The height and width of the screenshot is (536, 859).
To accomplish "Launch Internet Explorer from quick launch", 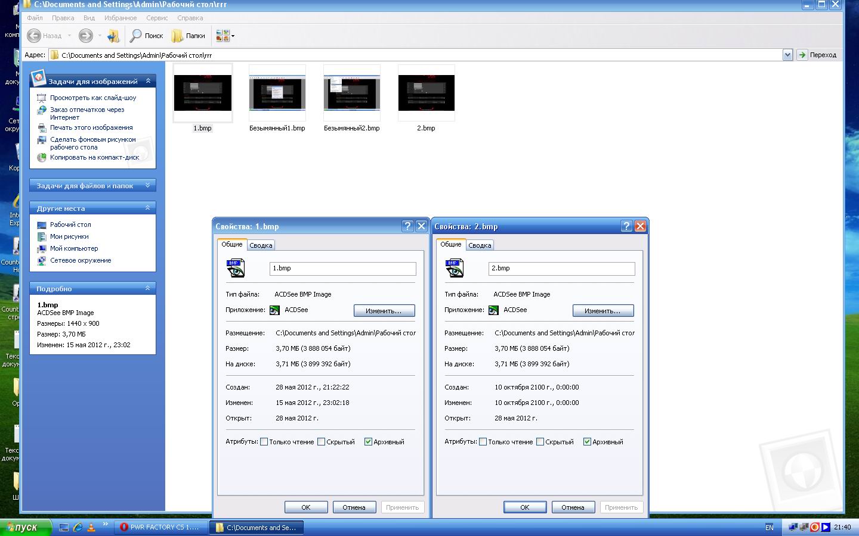I will click(78, 527).
